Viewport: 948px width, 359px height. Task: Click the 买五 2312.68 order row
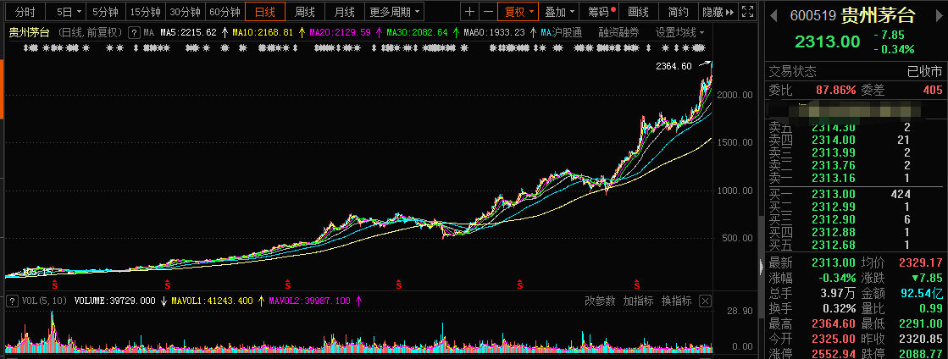click(855, 245)
